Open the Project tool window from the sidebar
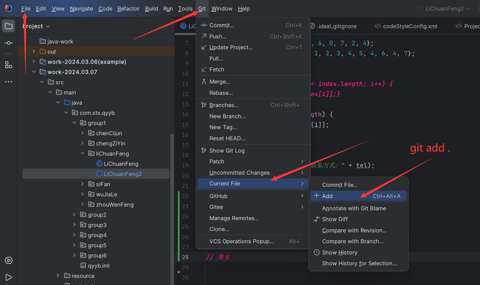The image size is (480, 285). point(8,26)
